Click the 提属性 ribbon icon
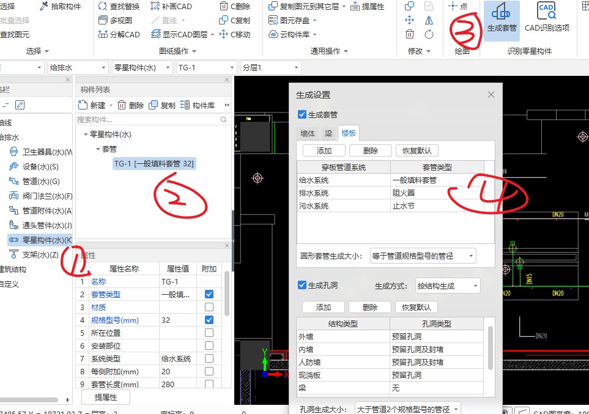The image size is (589, 414). [355, 6]
